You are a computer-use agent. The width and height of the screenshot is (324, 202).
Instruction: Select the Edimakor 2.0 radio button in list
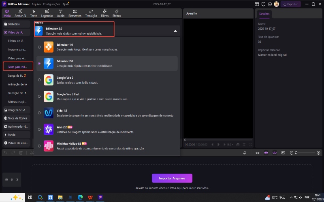(x=39, y=63)
